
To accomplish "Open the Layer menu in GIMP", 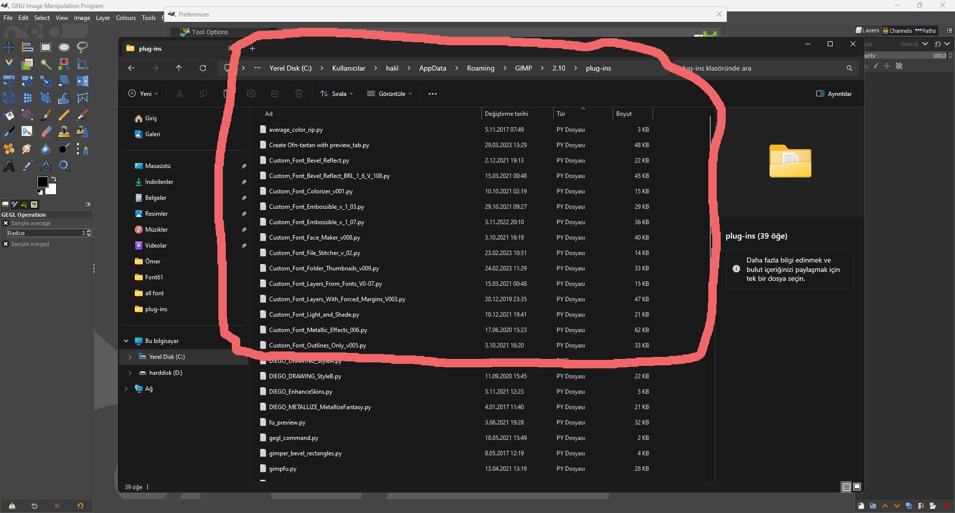I will pyautogui.click(x=103, y=17).
